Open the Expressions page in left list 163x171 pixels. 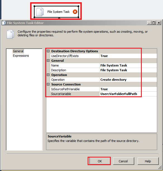point(21,56)
